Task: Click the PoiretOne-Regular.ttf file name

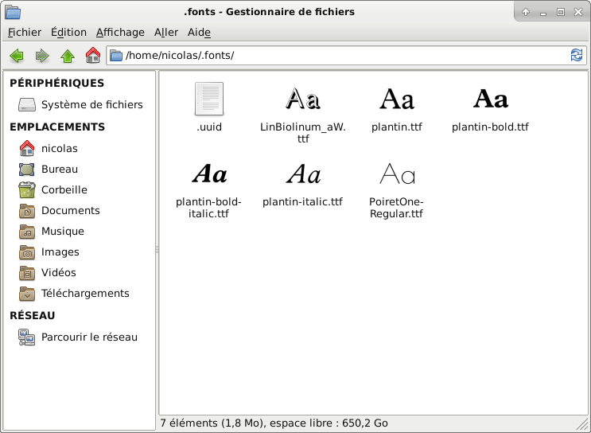Action: click(x=396, y=208)
